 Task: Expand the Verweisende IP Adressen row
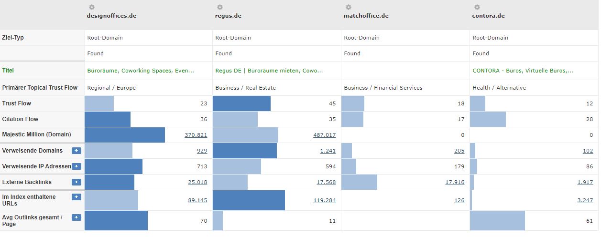pos(76,166)
